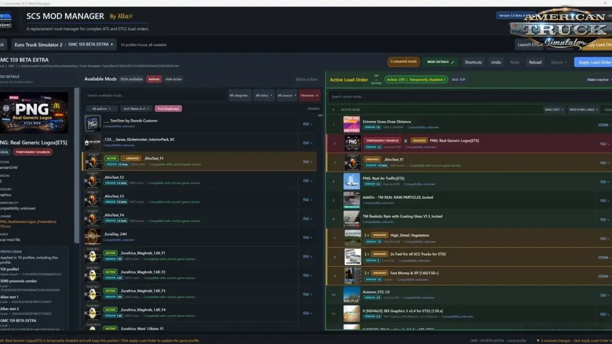Select the Allan test 2 profile entry
The height and width of the screenshot is (344, 612).
[32, 311]
